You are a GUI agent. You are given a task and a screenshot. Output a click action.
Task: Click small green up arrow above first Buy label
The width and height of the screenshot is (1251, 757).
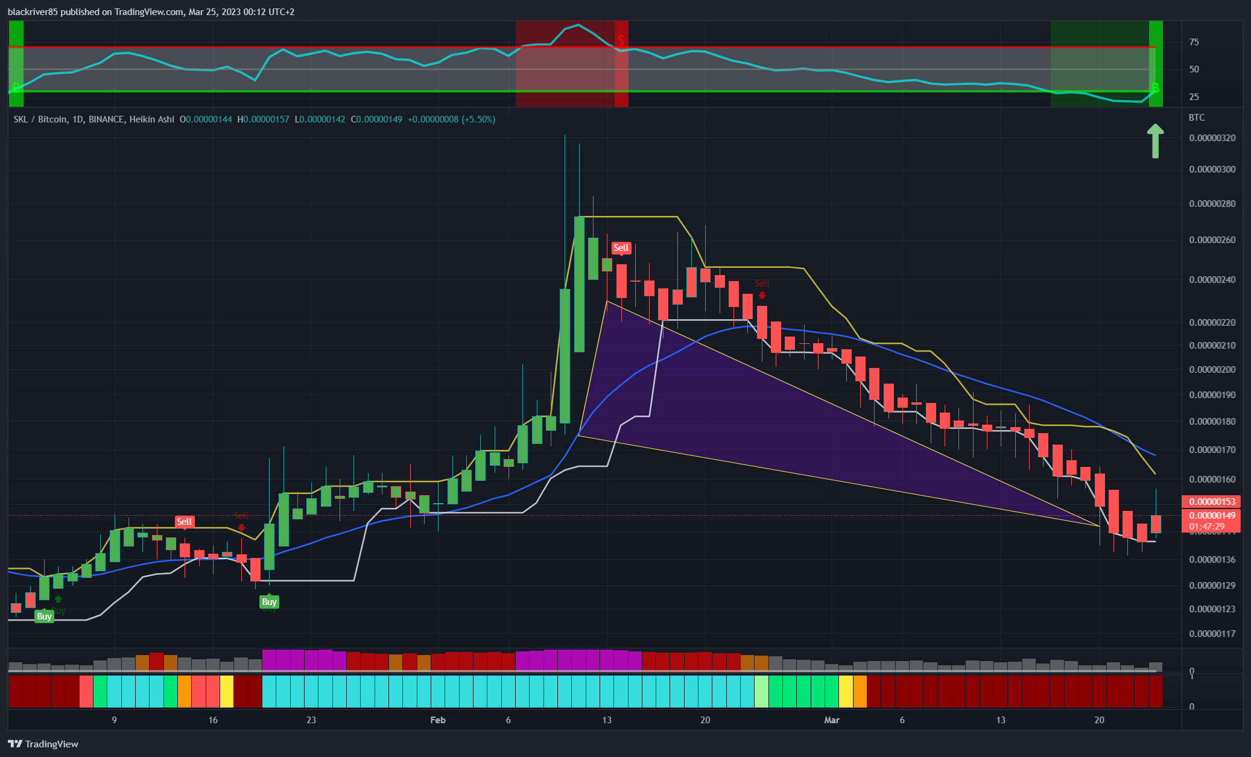(58, 599)
